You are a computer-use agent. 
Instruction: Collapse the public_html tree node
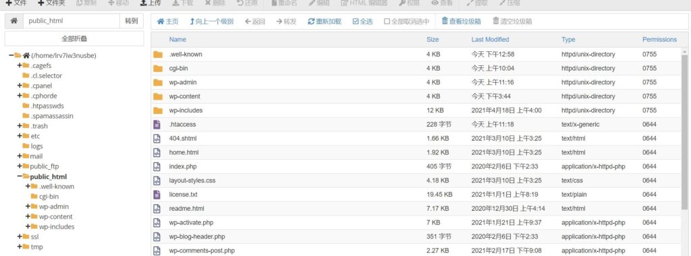click(20, 177)
